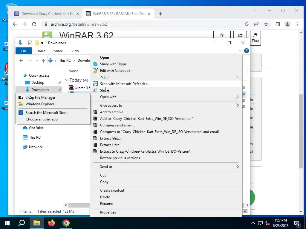Screen dimensions: 306x229
Task: Open a new Chrome tab
Action: click(160, 14)
